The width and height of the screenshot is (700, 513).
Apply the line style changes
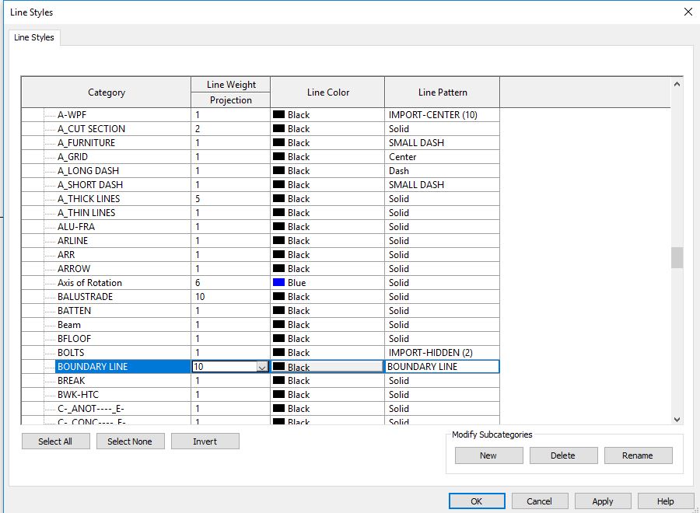603,501
